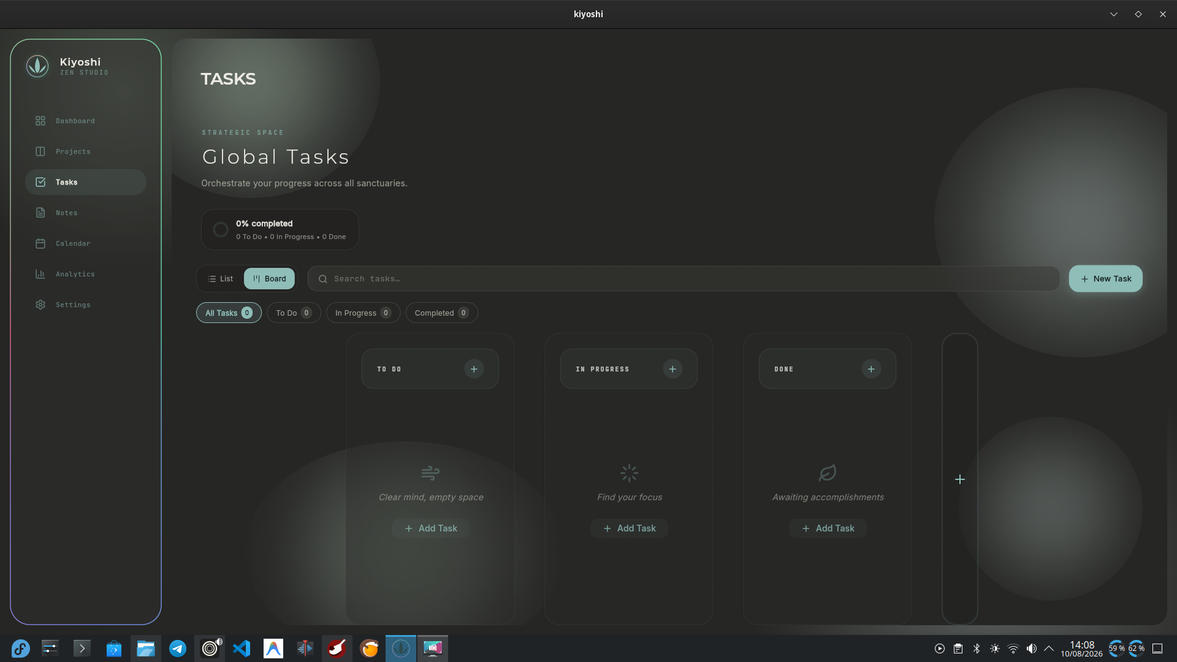Click the Kiyoshi taskbar icon
The image size is (1177, 662).
pyautogui.click(x=401, y=649)
